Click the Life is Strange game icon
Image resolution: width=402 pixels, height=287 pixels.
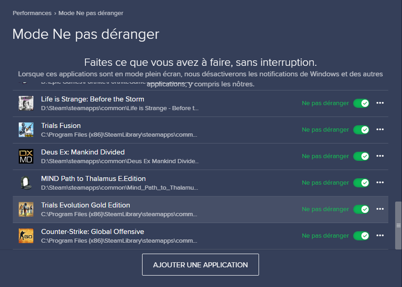[x=26, y=103]
